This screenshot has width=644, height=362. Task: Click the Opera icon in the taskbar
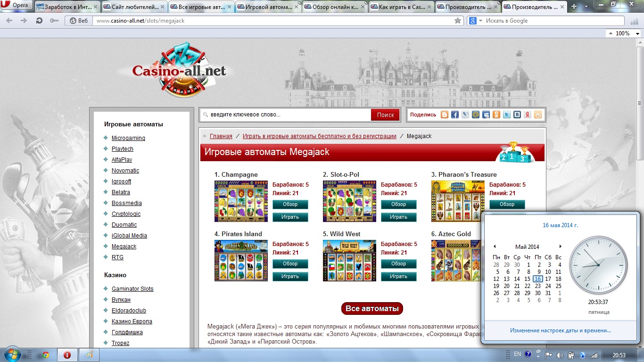67,355
